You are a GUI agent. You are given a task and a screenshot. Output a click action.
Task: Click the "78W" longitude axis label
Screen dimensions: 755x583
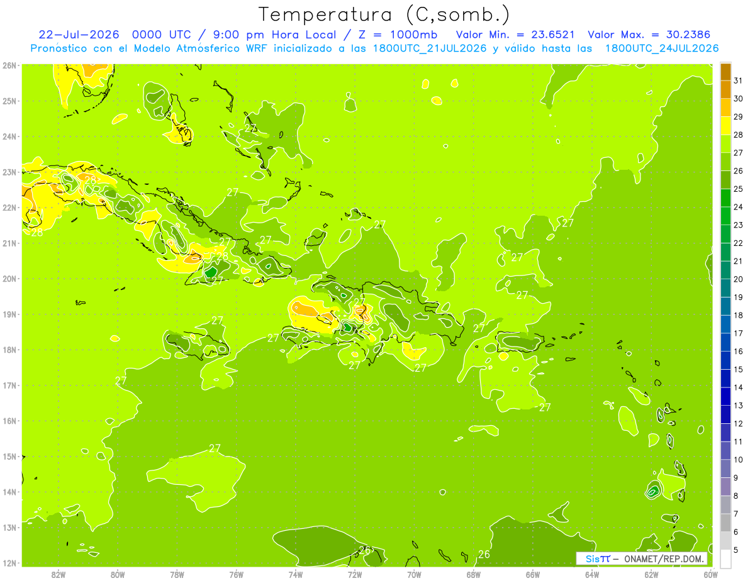pyautogui.click(x=177, y=574)
